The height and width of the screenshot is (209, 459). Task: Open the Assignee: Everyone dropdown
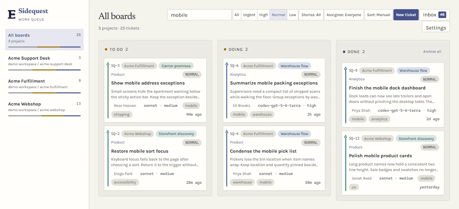pyautogui.click(x=344, y=15)
